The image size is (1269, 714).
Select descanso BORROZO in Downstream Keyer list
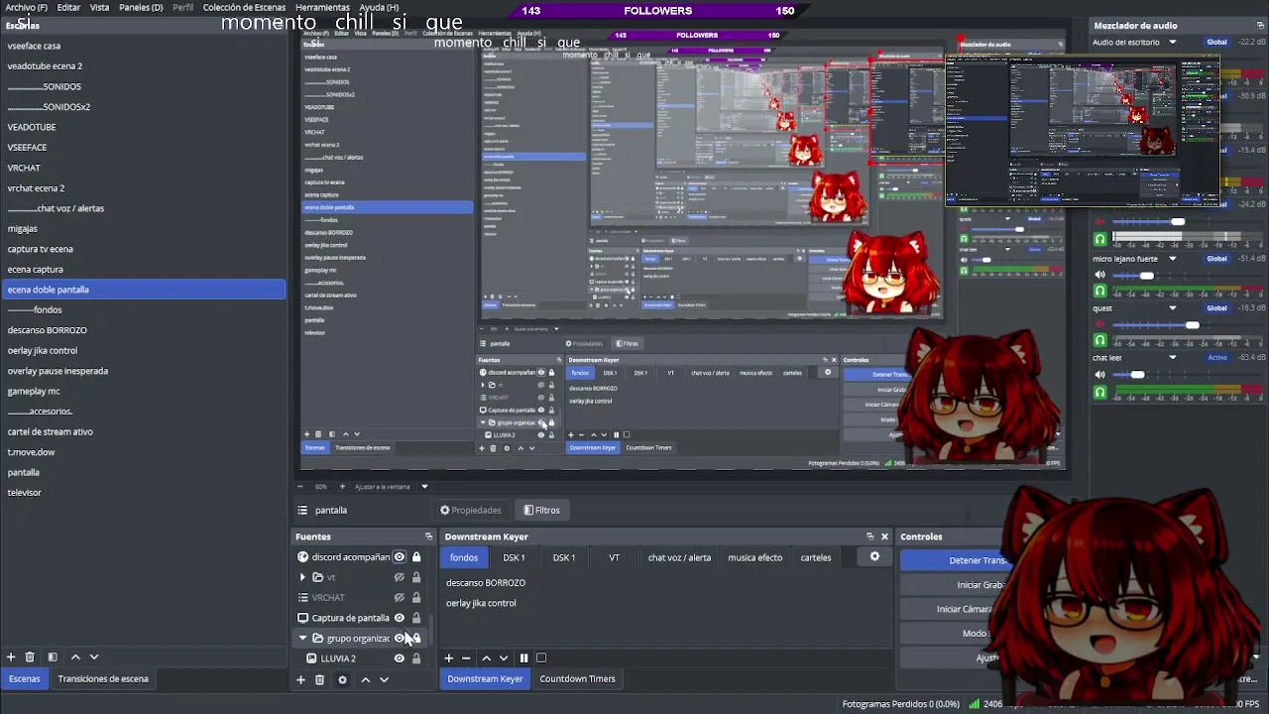coord(486,583)
